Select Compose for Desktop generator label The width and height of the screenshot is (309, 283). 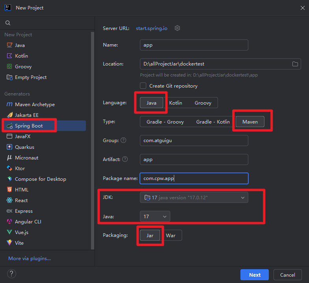click(x=41, y=179)
